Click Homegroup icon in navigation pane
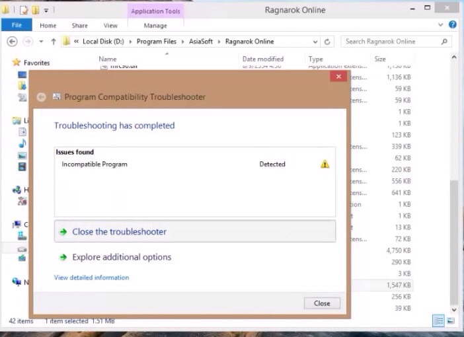This screenshot has height=337, width=464. (x=17, y=190)
